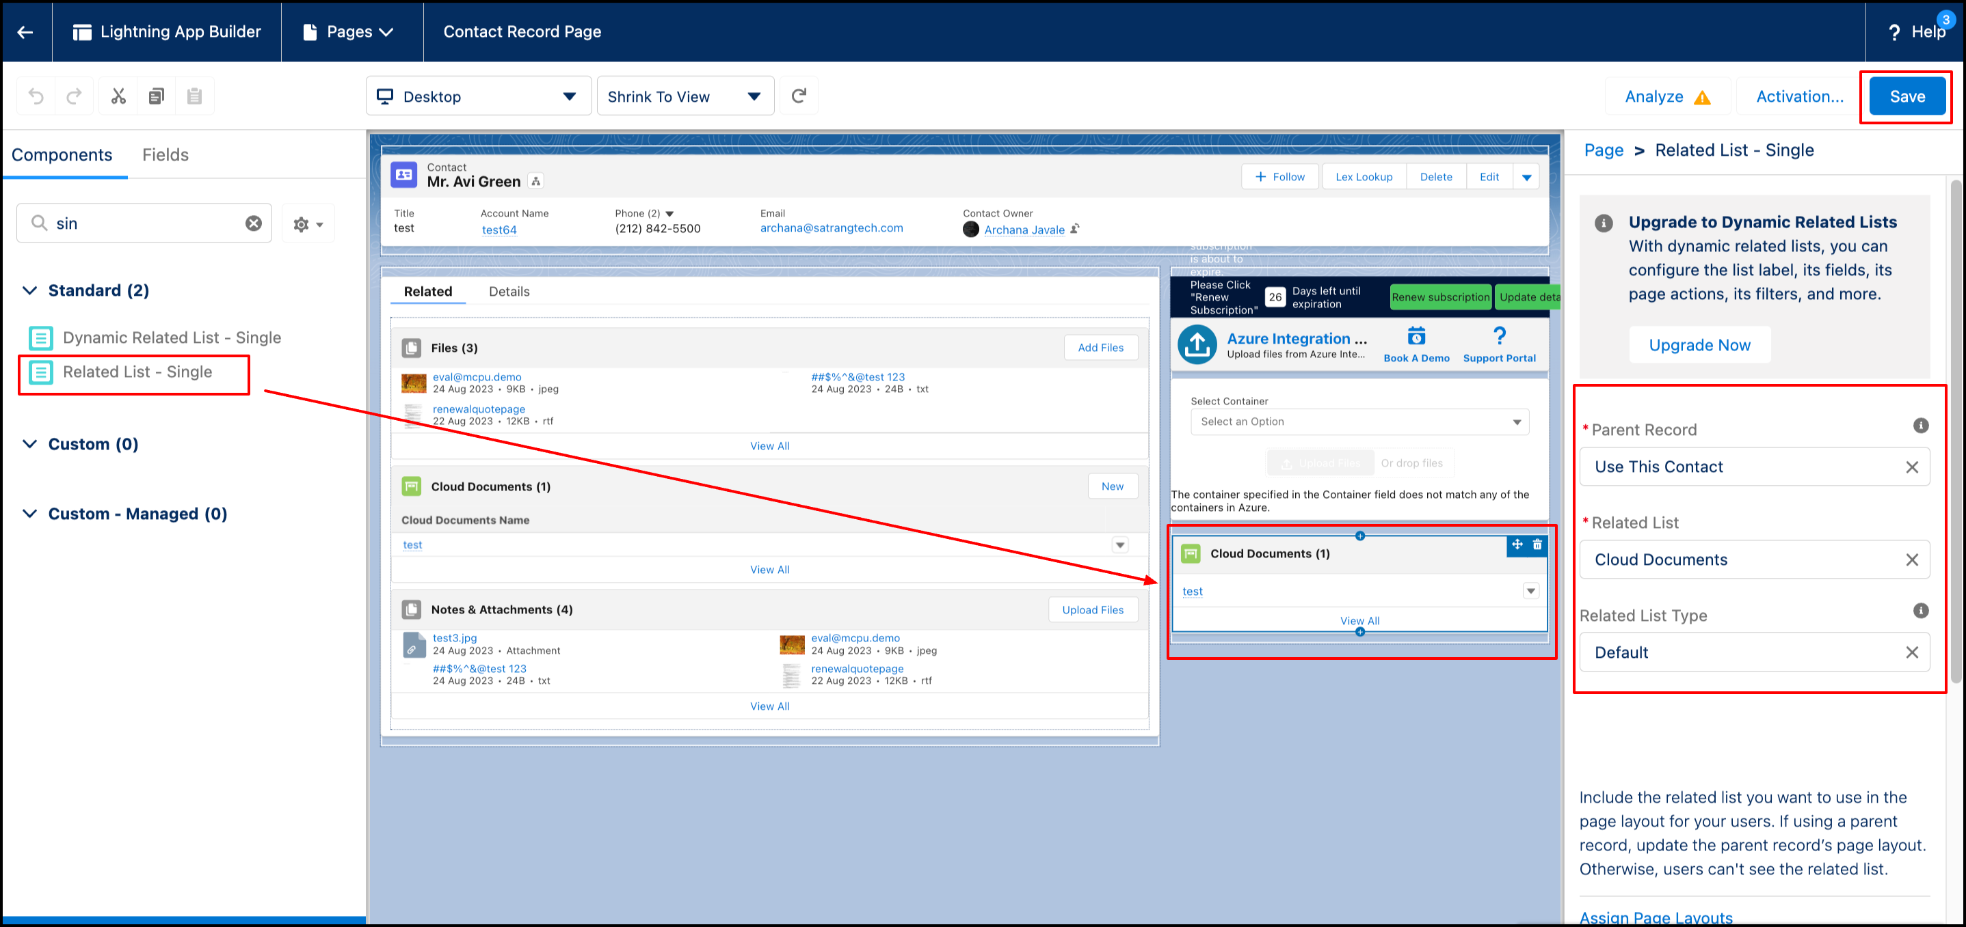Select Related List - Single component

[x=137, y=372]
